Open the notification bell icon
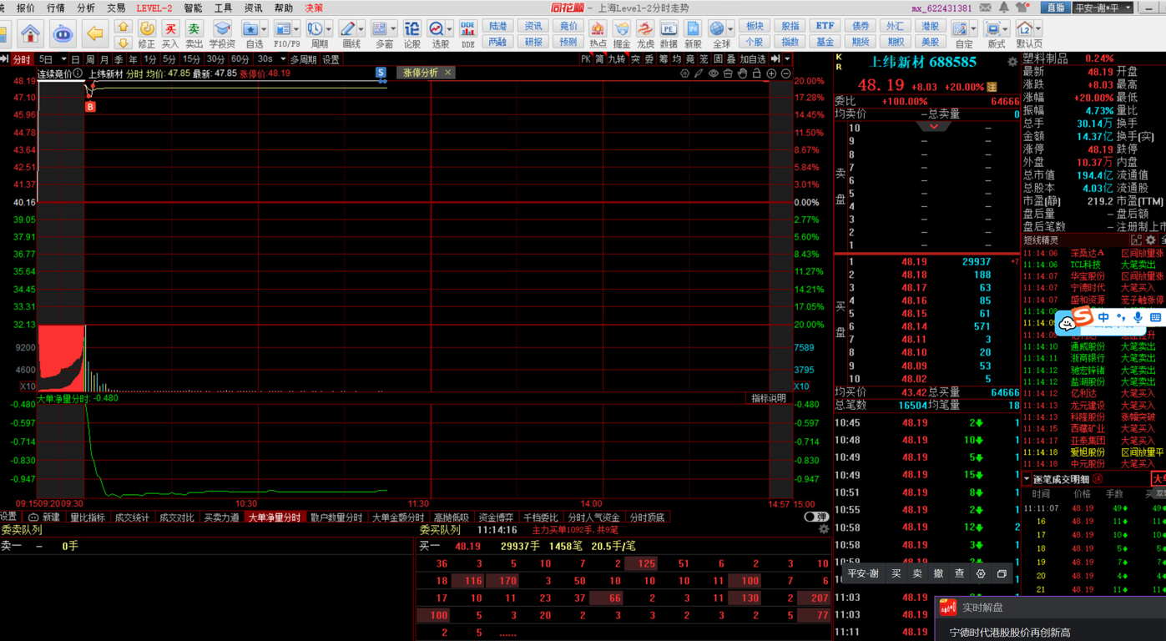This screenshot has height=641, width=1166. pyautogui.click(x=1004, y=8)
